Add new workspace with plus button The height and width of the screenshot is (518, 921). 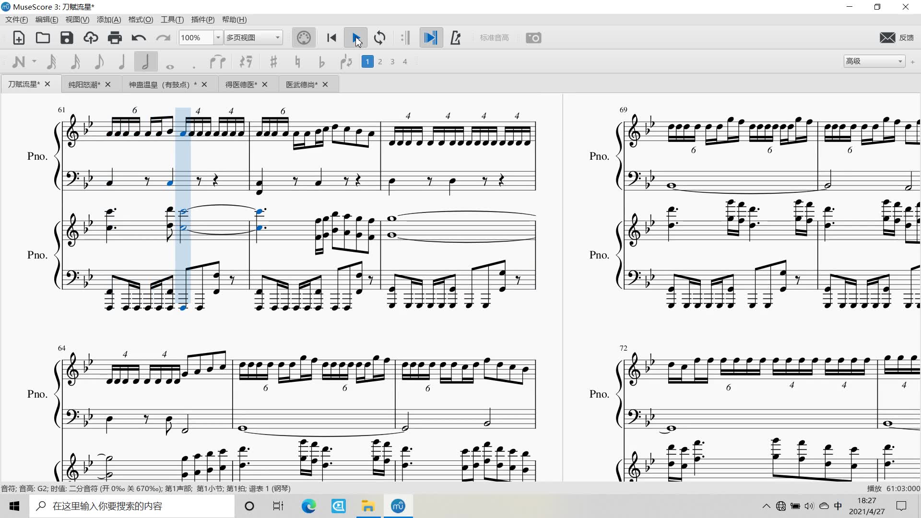[x=912, y=62]
